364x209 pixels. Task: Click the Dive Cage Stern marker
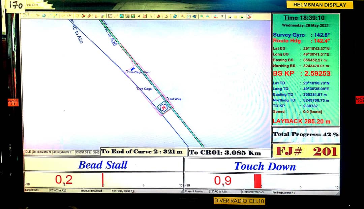click(132, 69)
